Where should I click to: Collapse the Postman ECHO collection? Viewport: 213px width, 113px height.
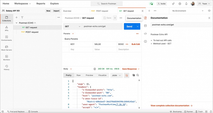[16, 23]
